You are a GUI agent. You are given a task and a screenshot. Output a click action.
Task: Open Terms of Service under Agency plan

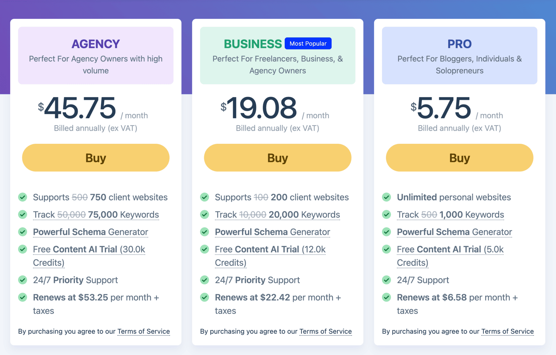pos(144,331)
